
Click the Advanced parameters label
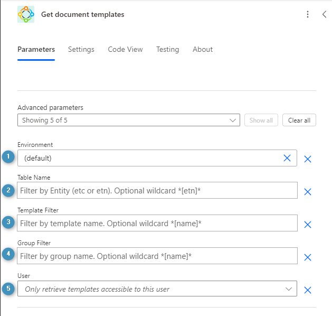(x=50, y=108)
